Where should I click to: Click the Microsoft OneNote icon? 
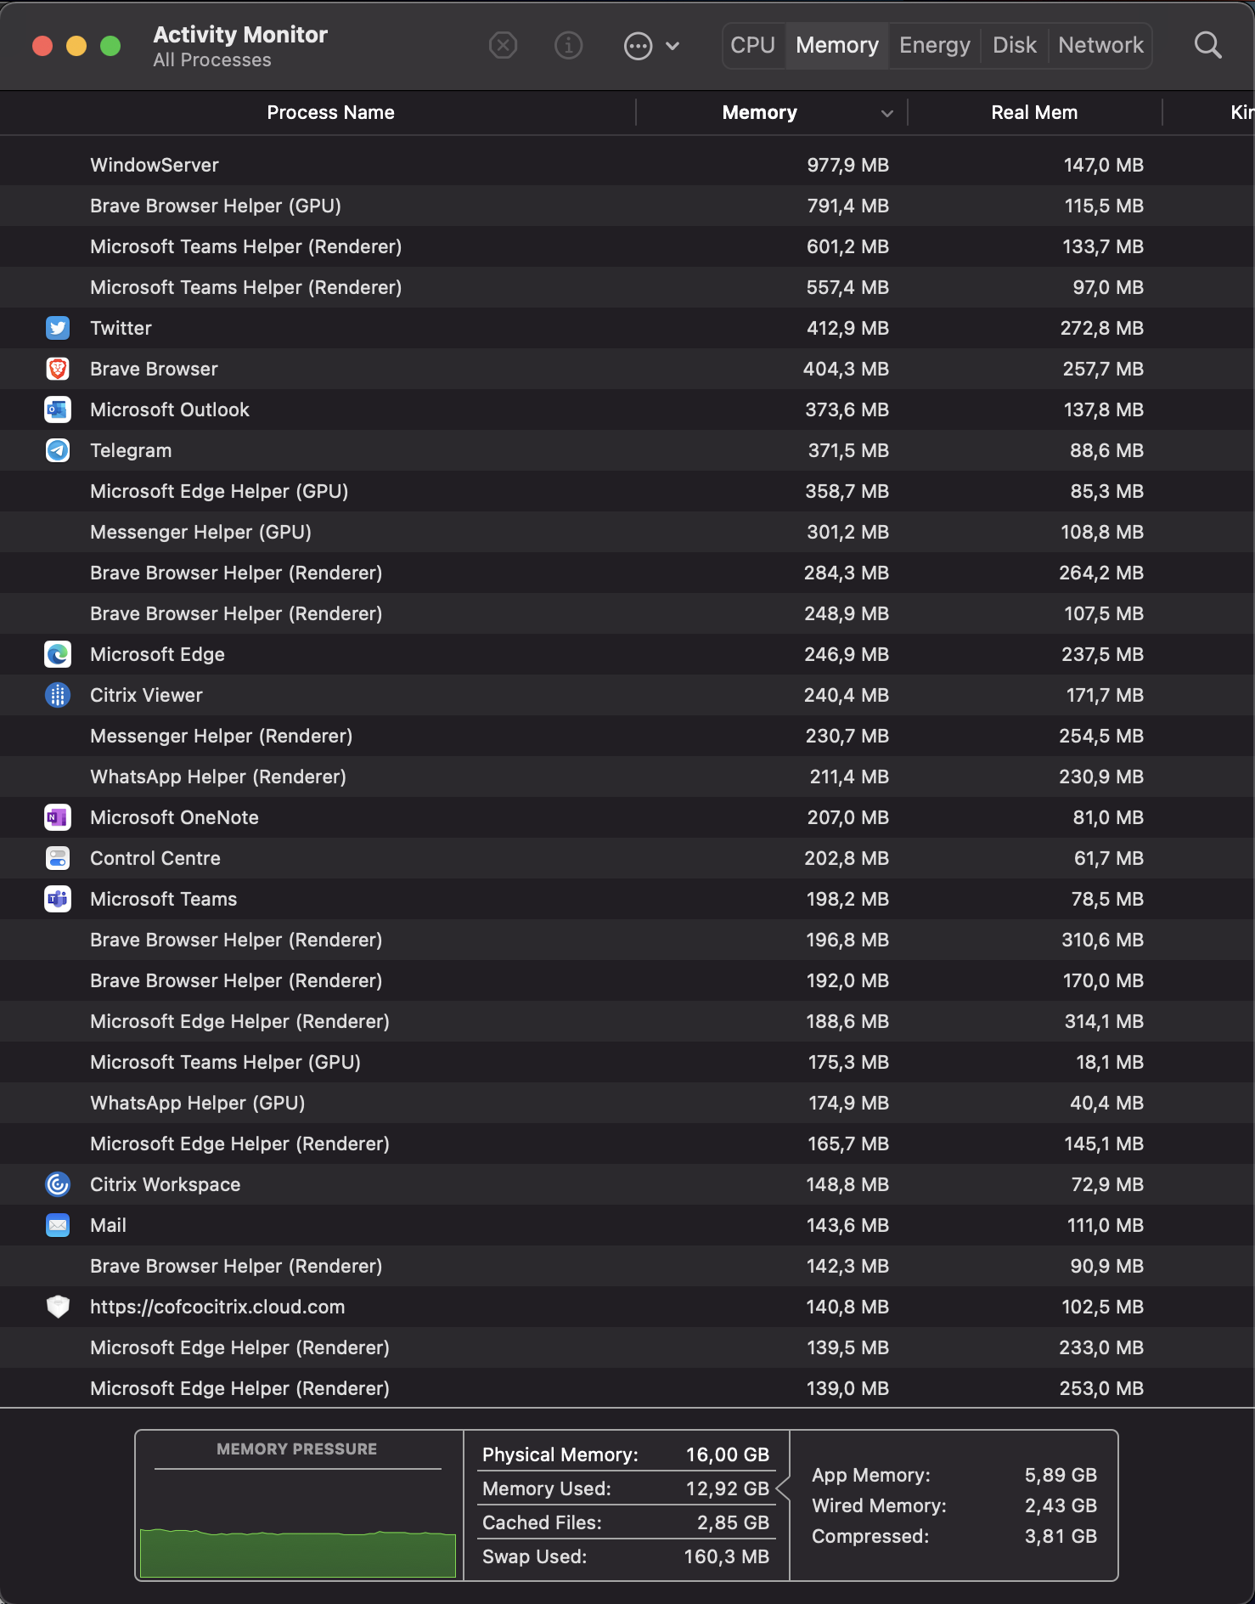(58, 817)
